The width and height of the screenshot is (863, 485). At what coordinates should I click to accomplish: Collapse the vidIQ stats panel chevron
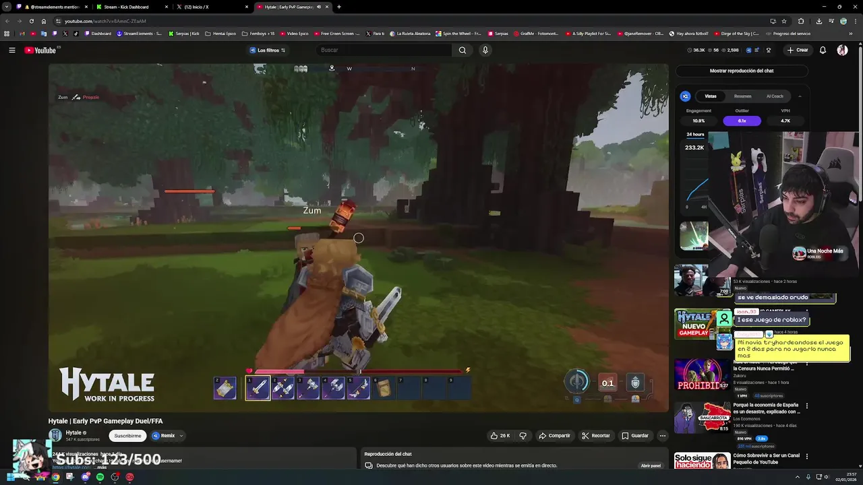pos(800,96)
